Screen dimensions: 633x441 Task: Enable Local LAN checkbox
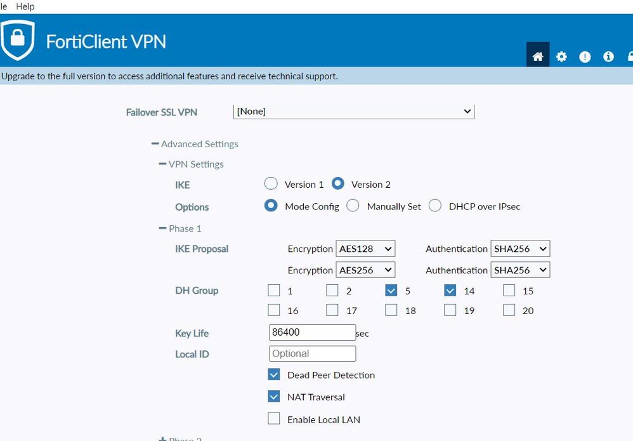[x=274, y=418]
